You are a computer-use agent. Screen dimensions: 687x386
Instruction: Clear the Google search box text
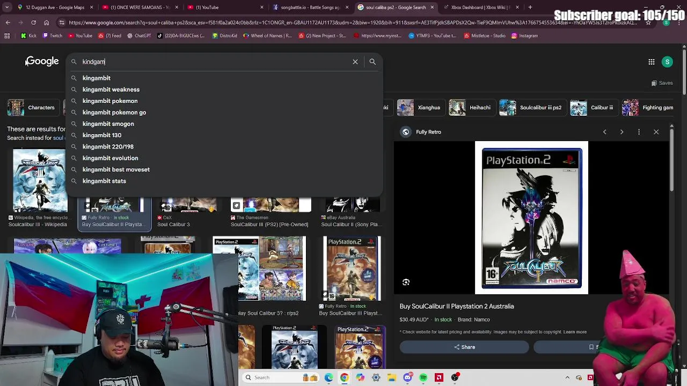click(355, 62)
